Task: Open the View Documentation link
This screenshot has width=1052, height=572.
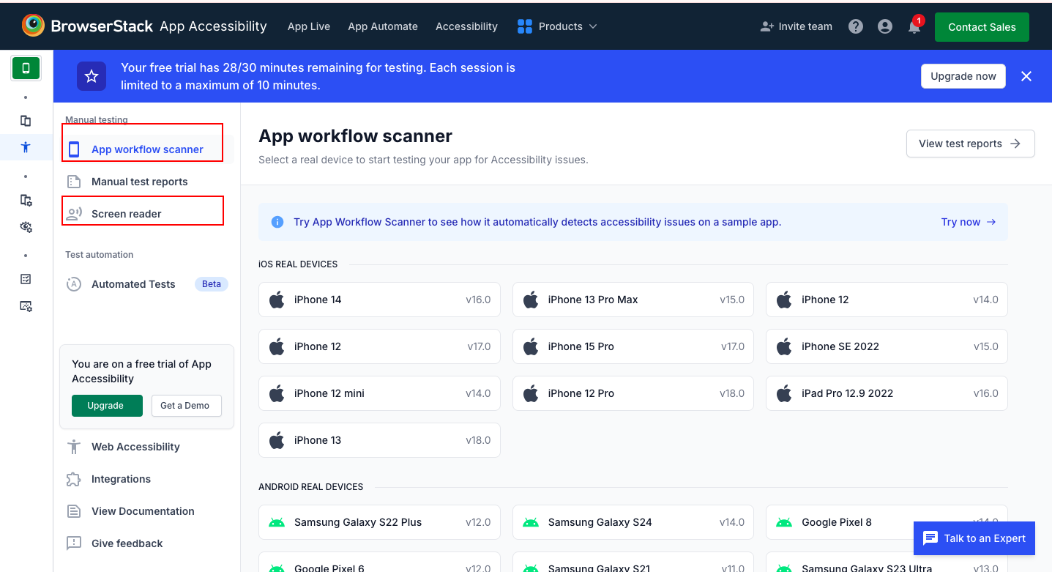Action: [x=143, y=511]
